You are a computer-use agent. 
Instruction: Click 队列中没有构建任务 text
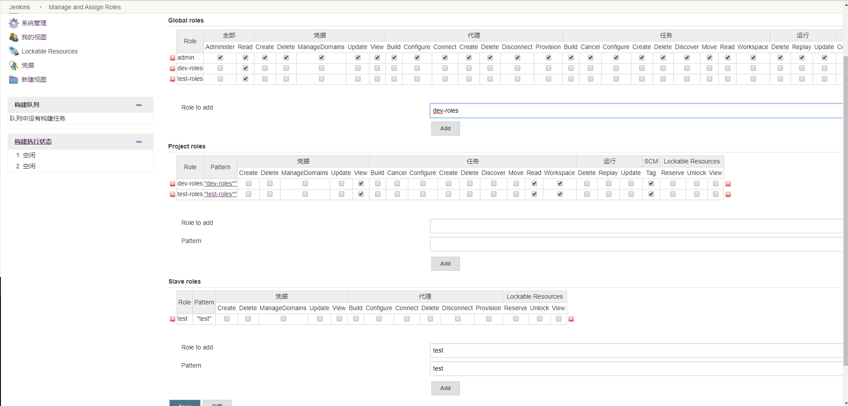pyautogui.click(x=38, y=118)
